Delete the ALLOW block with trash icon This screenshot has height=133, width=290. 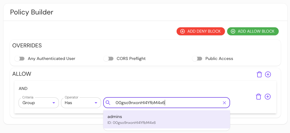(x=259, y=75)
